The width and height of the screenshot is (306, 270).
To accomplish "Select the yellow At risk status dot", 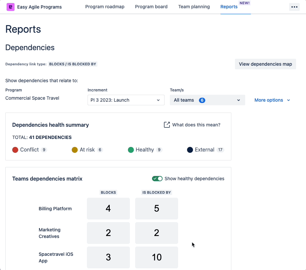I will (75, 150).
